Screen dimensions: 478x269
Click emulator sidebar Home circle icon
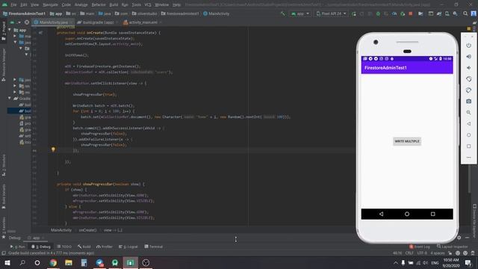[468, 135]
